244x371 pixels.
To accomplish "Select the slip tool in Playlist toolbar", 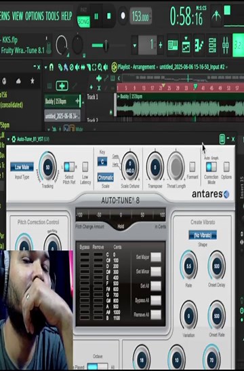I will 83,67.
